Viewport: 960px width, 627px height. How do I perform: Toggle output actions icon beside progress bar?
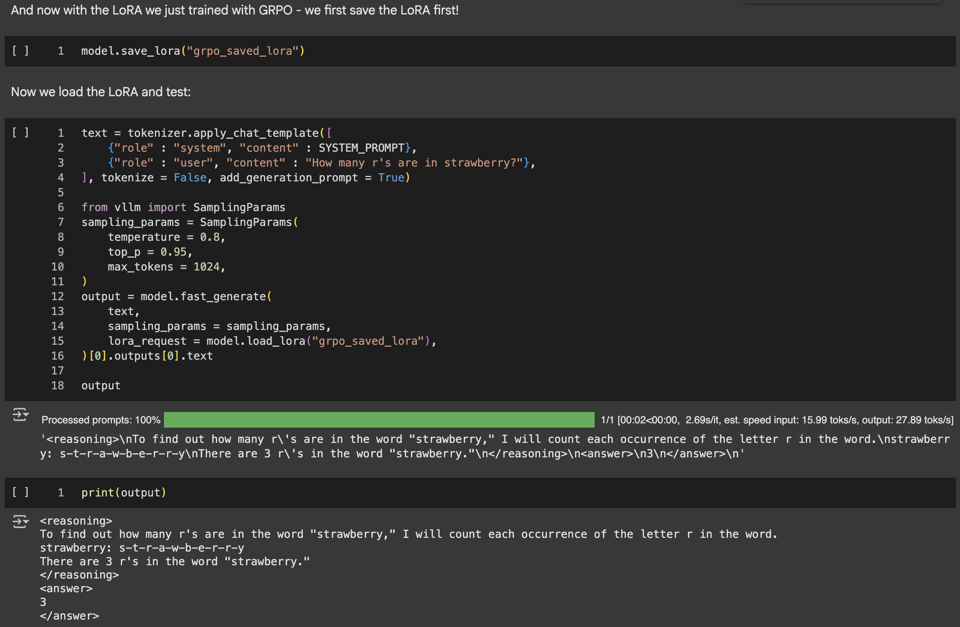[x=20, y=415]
